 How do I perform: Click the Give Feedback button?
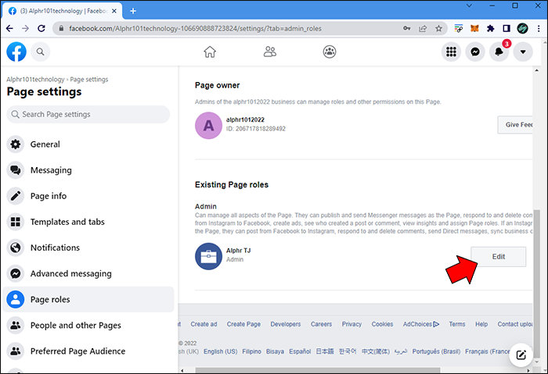tap(515, 125)
